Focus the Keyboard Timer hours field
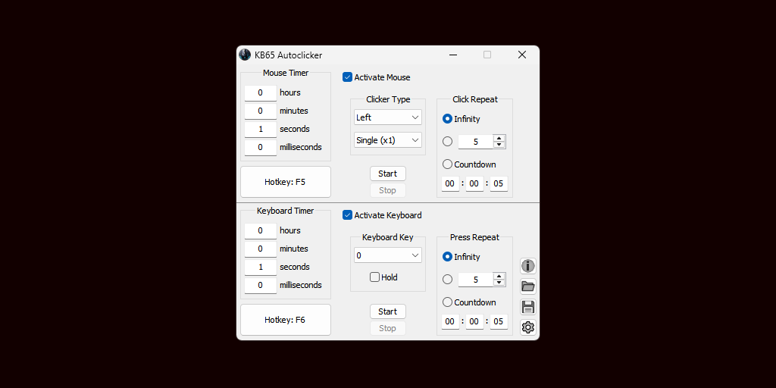Viewport: 776px width, 388px height. click(261, 230)
